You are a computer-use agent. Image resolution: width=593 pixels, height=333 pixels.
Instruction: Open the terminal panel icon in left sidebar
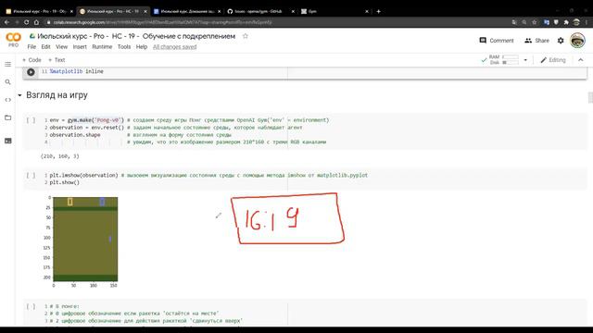8,141
